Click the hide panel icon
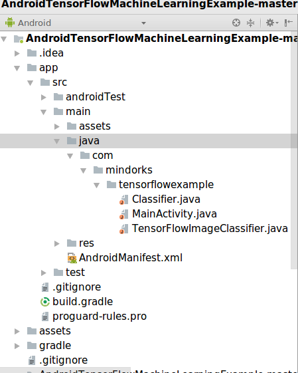The height and width of the screenshot is (373, 298). [x=288, y=23]
